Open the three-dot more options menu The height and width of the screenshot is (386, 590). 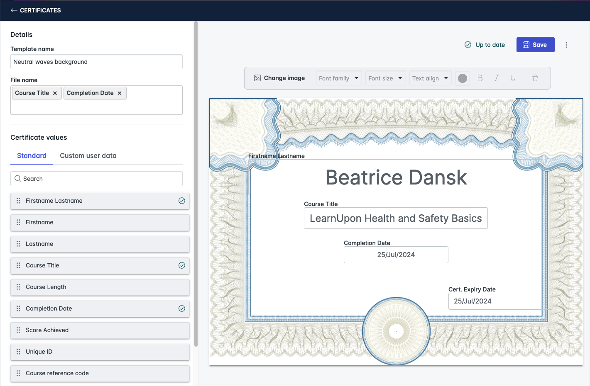[566, 45]
